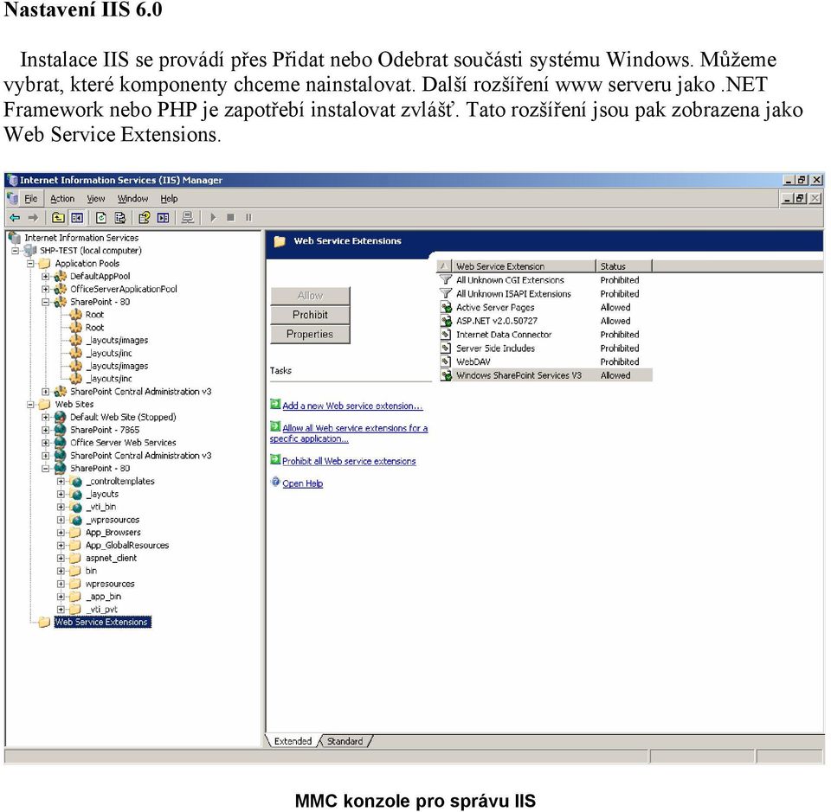Click the IIS Manager title bar icon

13,180
